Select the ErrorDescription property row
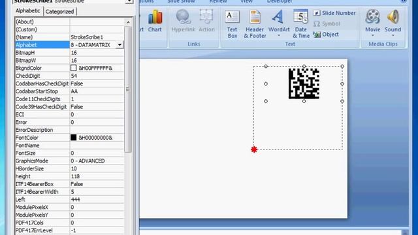418x235 pixels. (69, 130)
